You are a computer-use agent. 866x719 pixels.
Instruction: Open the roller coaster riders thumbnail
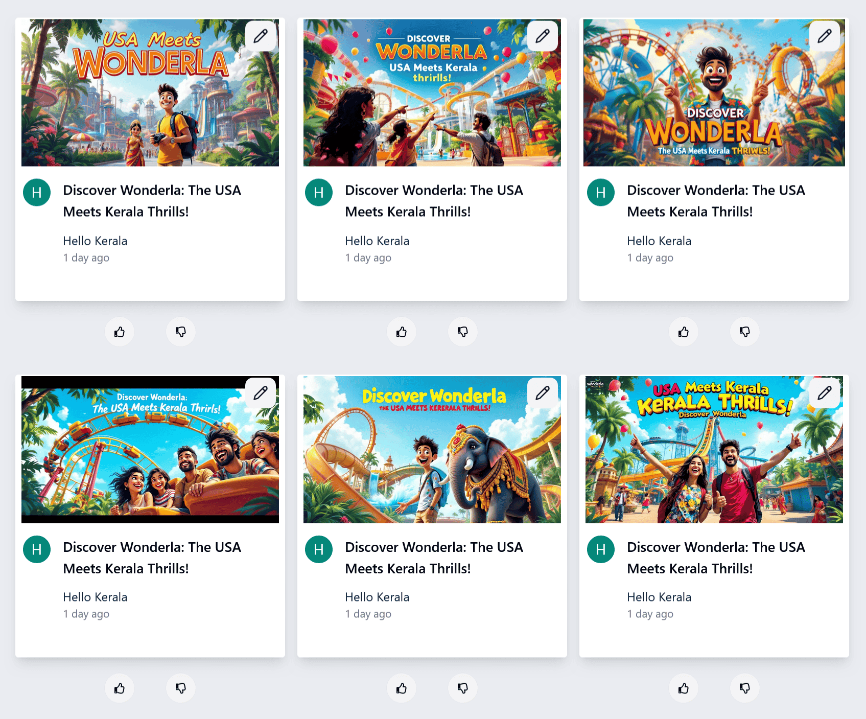pos(150,450)
